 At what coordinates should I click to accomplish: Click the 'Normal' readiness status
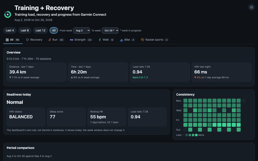click(15, 102)
